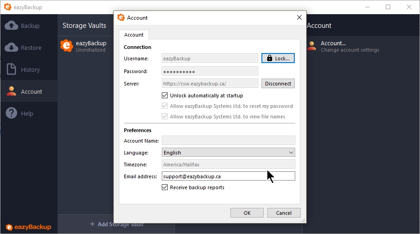Go to History in the sidebar
The width and height of the screenshot is (420, 234).
click(29, 69)
